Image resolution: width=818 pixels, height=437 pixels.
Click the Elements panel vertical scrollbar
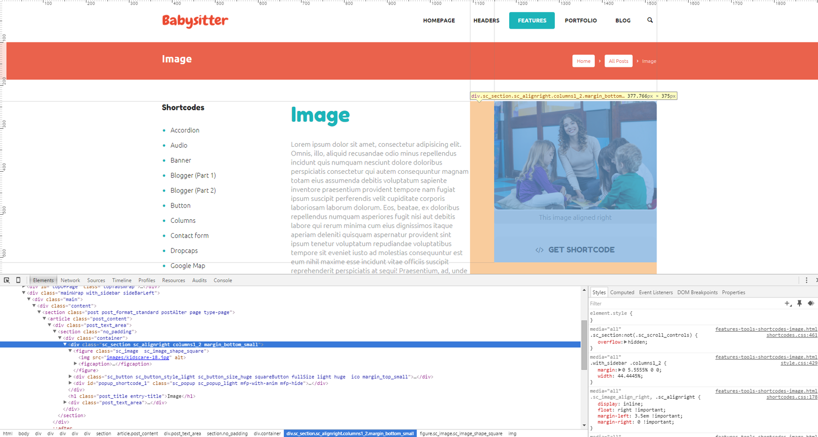point(584,345)
